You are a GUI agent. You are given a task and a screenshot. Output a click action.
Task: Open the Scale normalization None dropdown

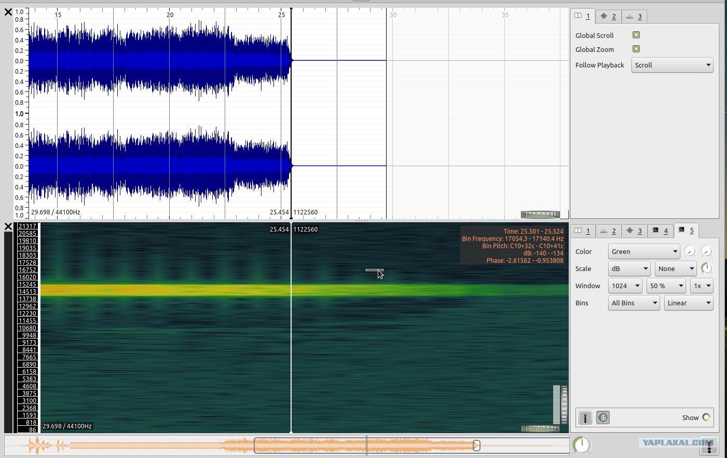pos(675,268)
